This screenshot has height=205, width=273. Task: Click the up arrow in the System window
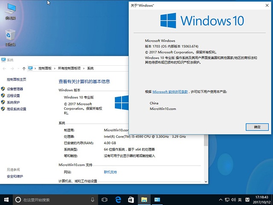click(x=24, y=68)
